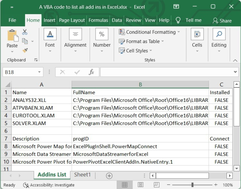
Task: Open the Formulas ribbon tab
Action: [98, 20]
